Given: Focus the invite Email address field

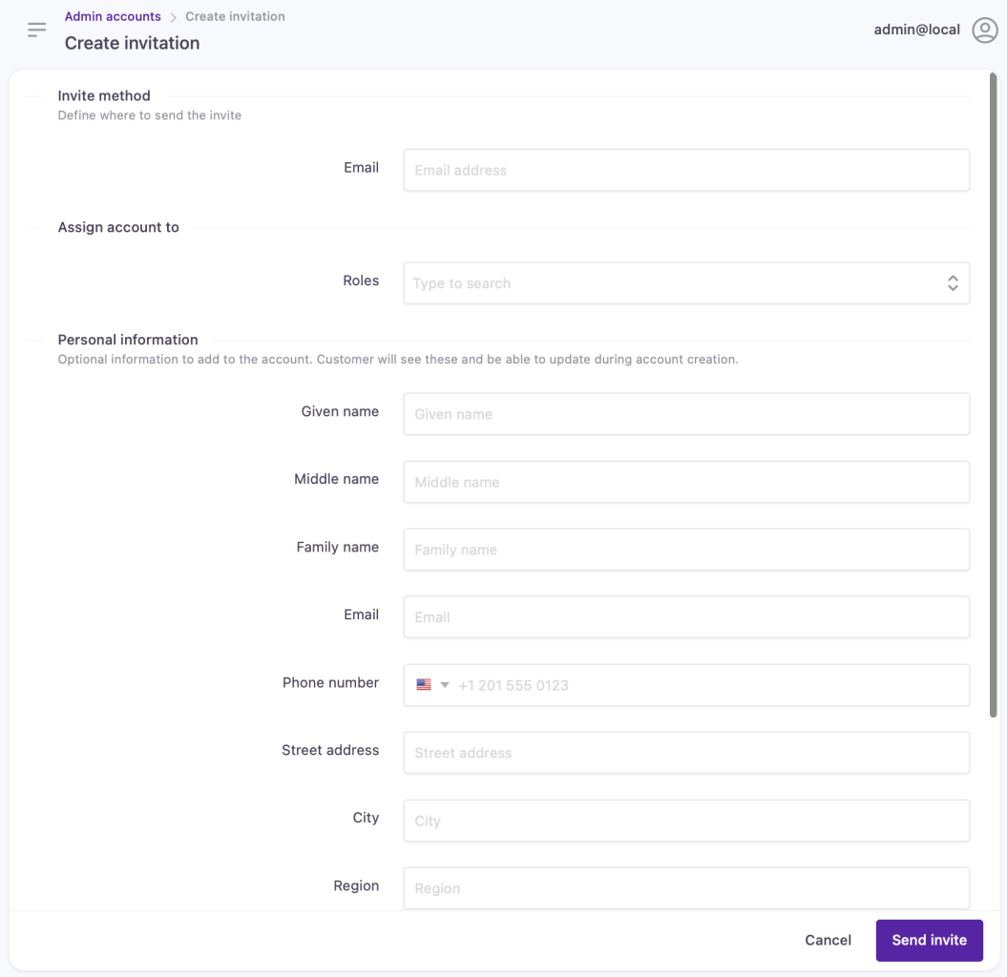Looking at the screenshot, I should [x=686, y=170].
